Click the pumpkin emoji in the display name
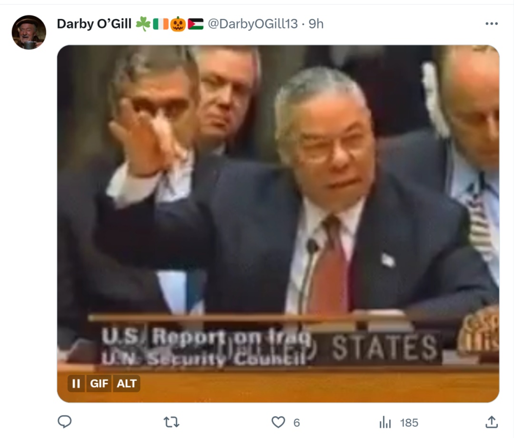Image resolution: width=514 pixels, height=438 pixels. pyautogui.click(x=178, y=24)
